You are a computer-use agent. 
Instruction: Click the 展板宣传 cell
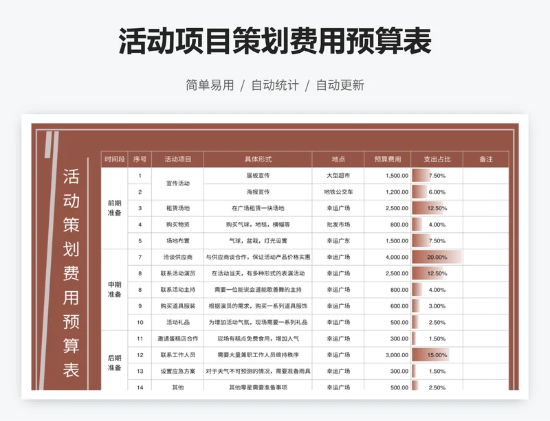258,176
